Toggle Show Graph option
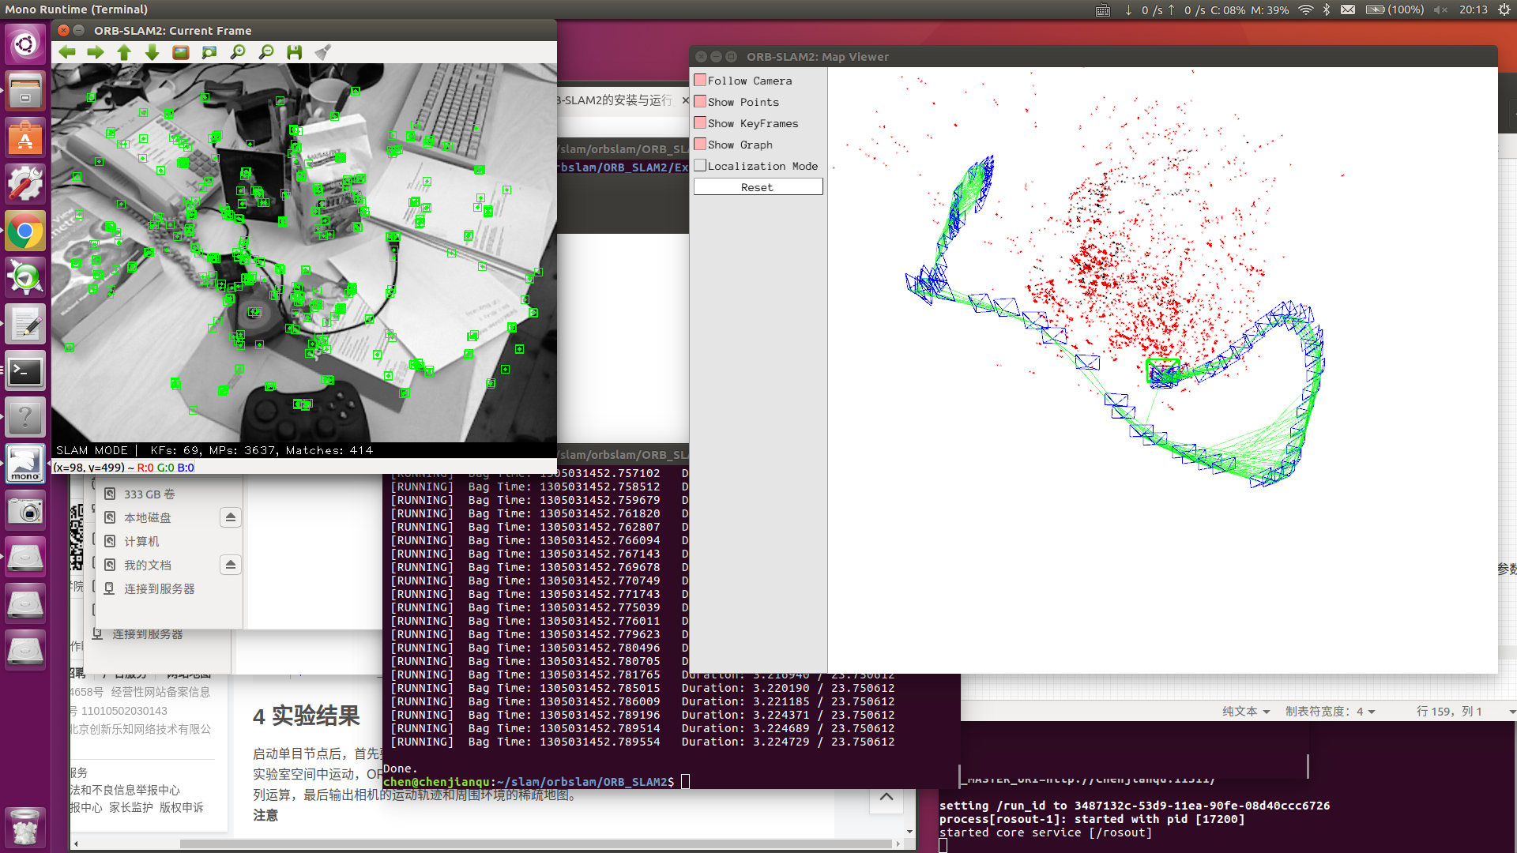Image resolution: width=1517 pixels, height=853 pixels. 700,144
